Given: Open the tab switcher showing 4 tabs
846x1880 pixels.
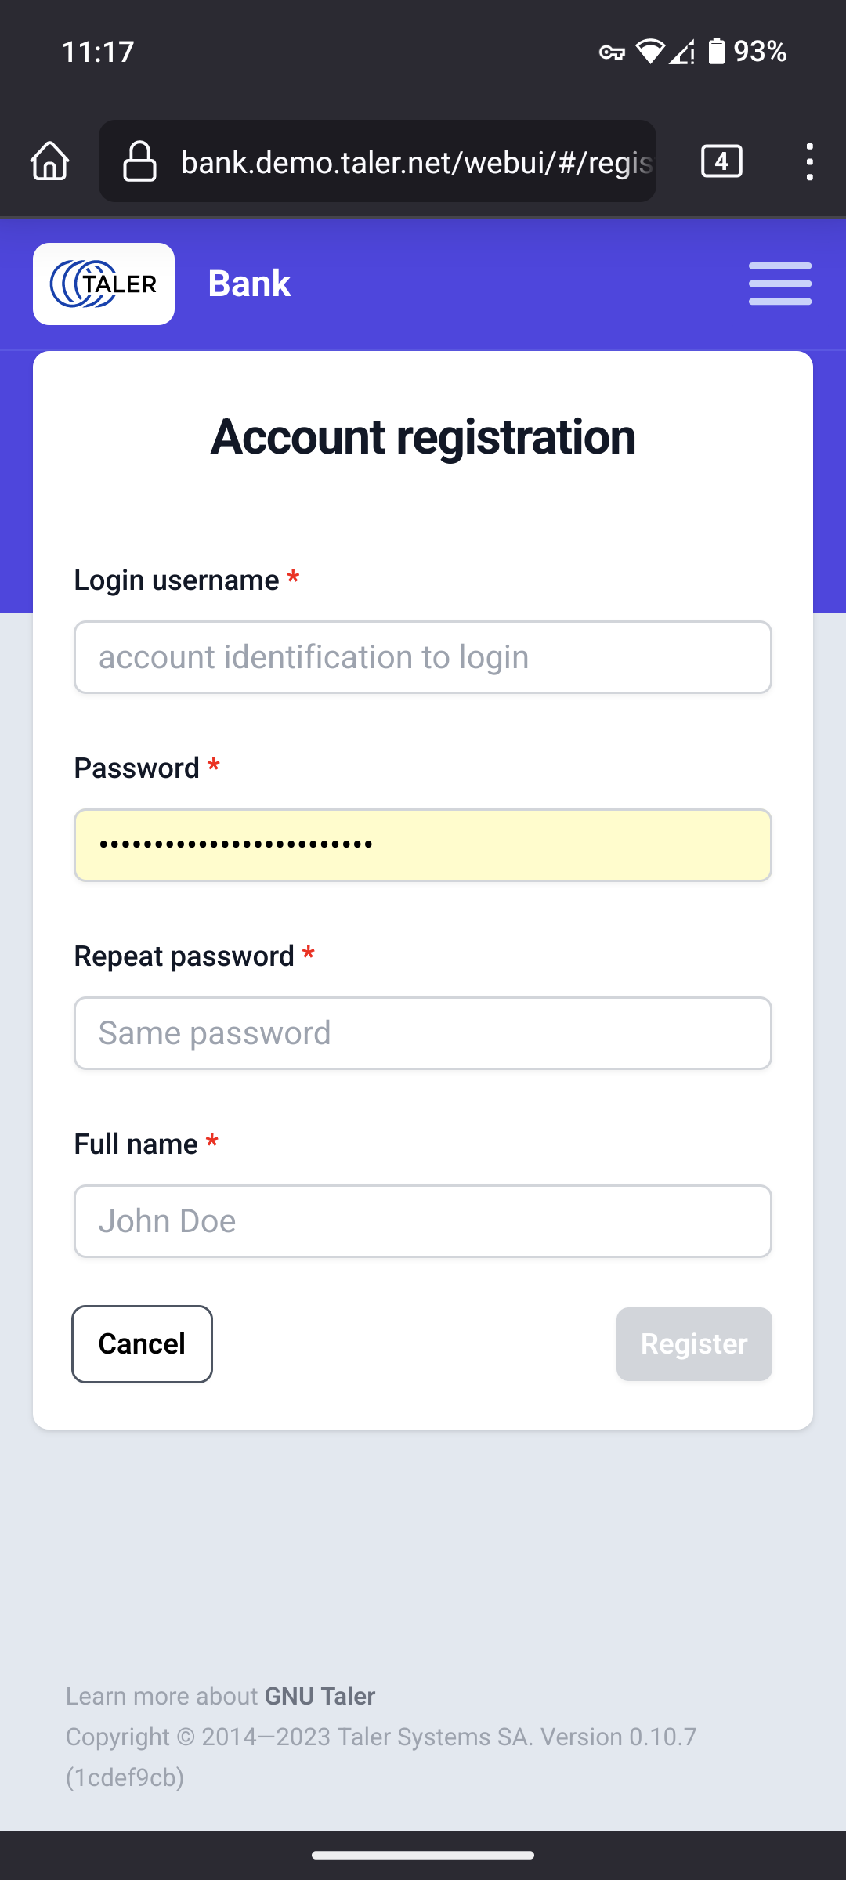Looking at the screenshot, I should 721,161.
